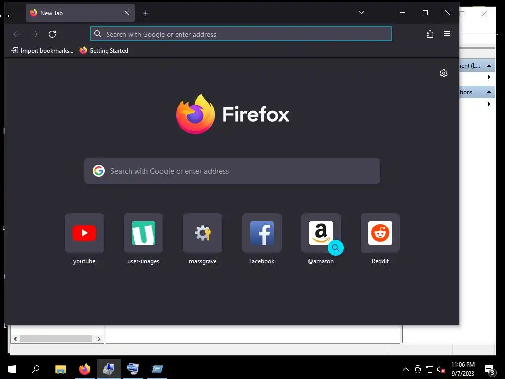Image resolution: width=505 pixels, height=379 pixels.
Task: Click the background window horizontal scrollbar thumb
Action: (x=56, y=339)
